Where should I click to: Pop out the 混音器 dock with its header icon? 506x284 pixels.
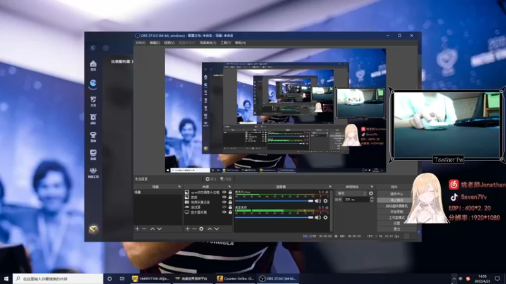coord(330,187)
